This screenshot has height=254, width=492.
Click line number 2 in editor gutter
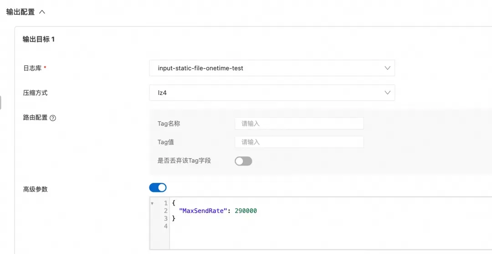pos(165,211)
